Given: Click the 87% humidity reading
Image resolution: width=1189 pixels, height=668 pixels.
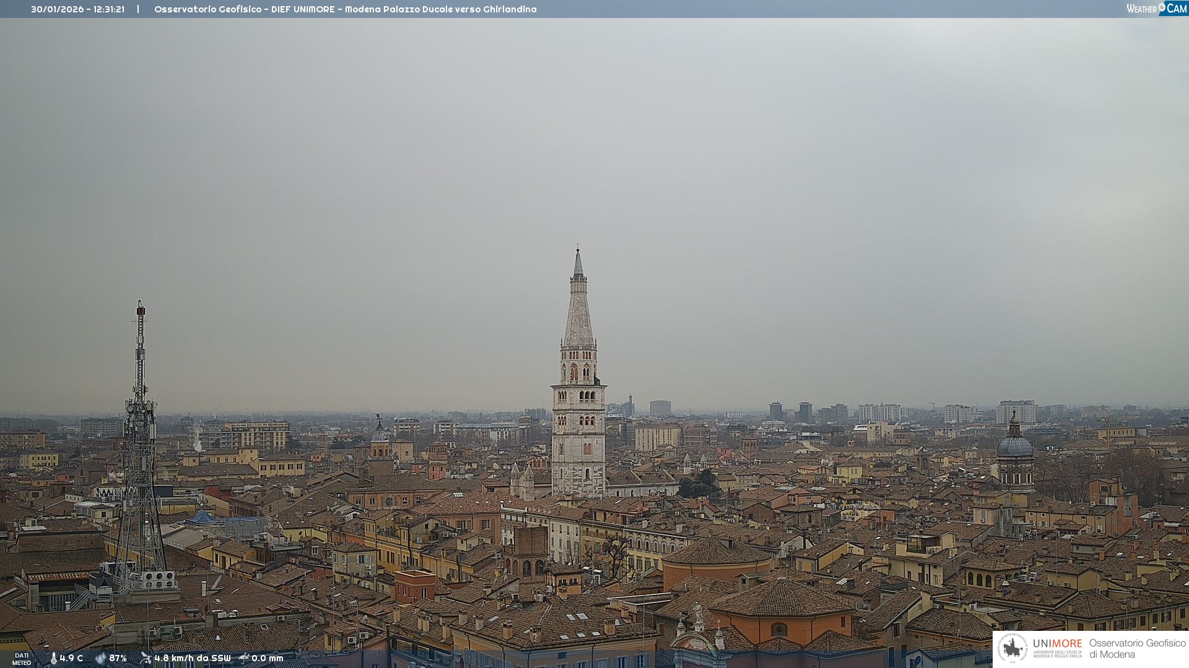Looking at the screenshot, I should (x=118, y=658).
